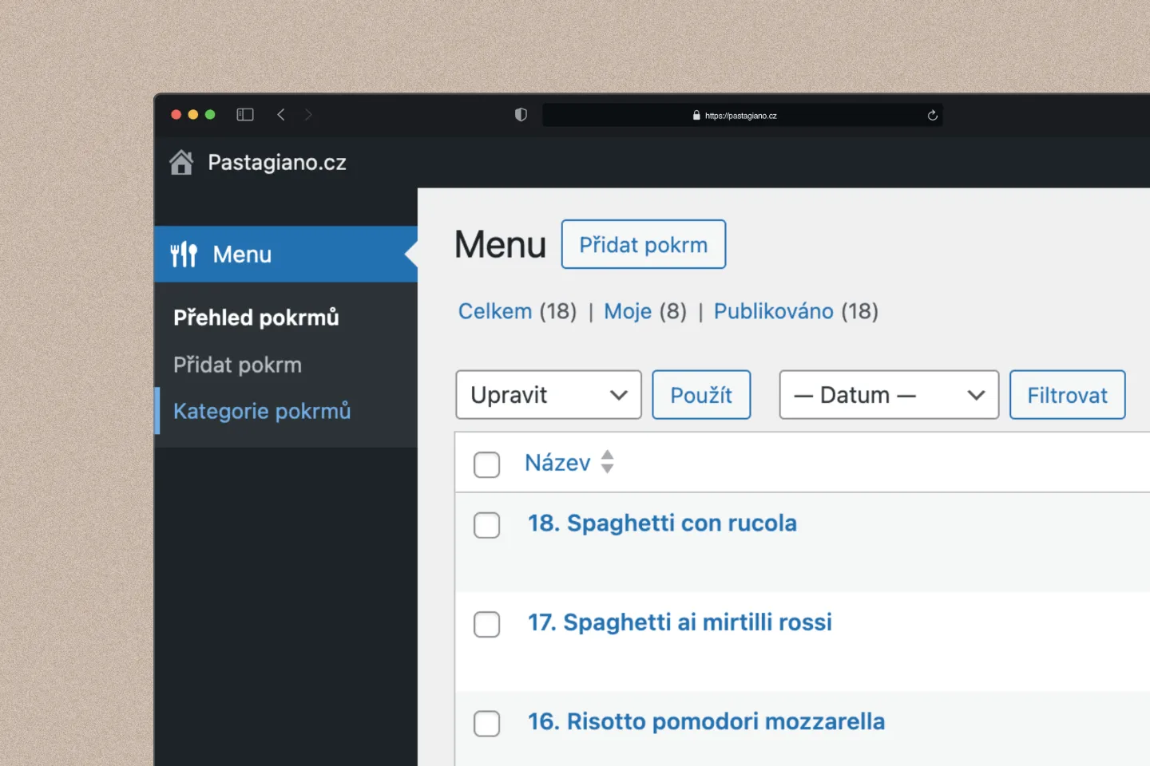Toggle the browser sidebar icon
The image size is (1150, 766).
pyautogui.click(x=245, y=115)
